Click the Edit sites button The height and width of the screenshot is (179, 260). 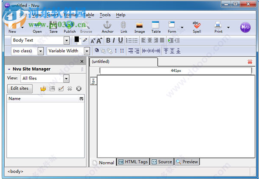(x=20, y=88)
